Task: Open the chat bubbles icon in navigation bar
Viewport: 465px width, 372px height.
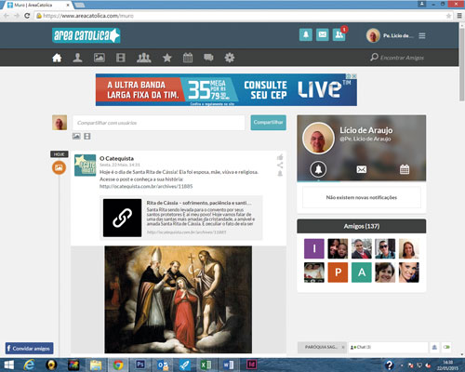Action: click(x=208, y=58)
